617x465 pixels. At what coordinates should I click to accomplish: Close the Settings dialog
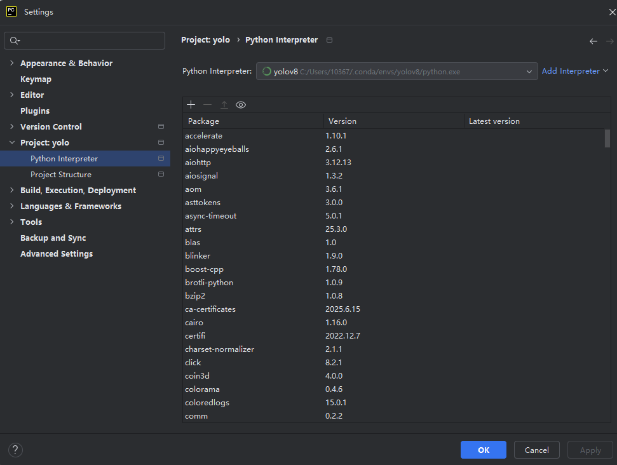point(612,12)
